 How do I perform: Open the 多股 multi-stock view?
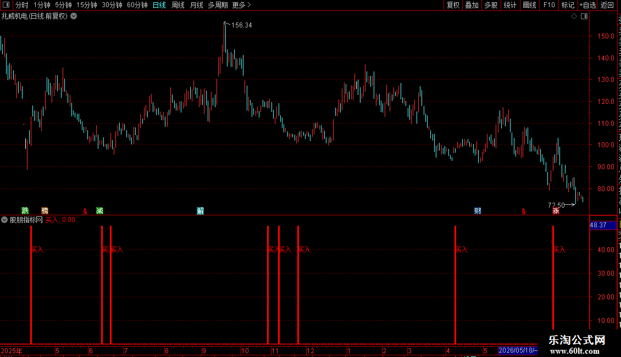tap(491, 5)
